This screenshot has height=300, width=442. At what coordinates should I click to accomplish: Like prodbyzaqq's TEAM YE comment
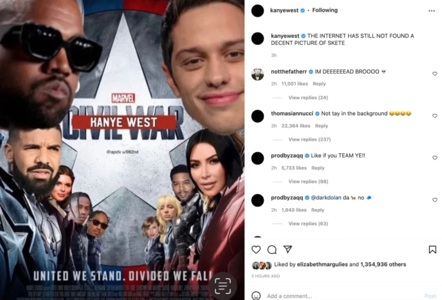(x=435, y=158)
